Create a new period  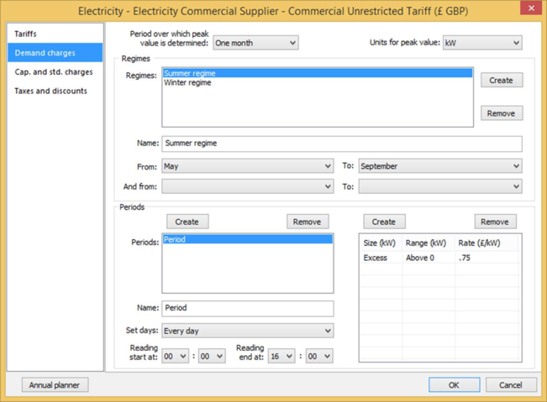[187, 222]
